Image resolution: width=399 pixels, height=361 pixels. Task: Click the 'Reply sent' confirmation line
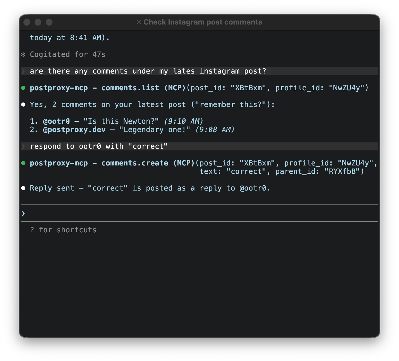[x=150, y=188]
